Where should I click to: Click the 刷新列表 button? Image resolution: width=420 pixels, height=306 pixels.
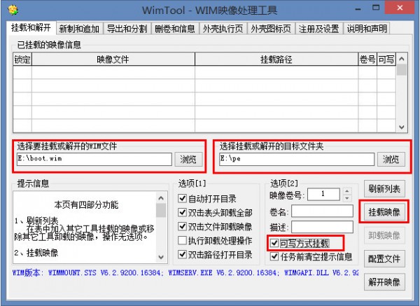tap(384, 188)
